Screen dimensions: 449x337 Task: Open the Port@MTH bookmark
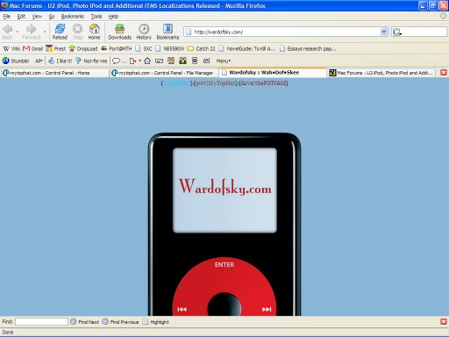click(x=117, y=48)
